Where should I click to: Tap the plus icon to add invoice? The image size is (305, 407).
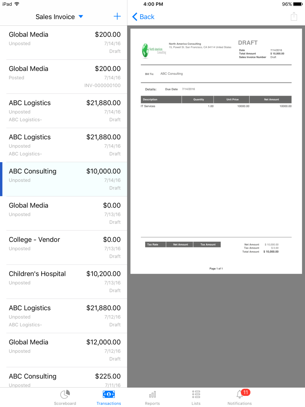point(117,17)
